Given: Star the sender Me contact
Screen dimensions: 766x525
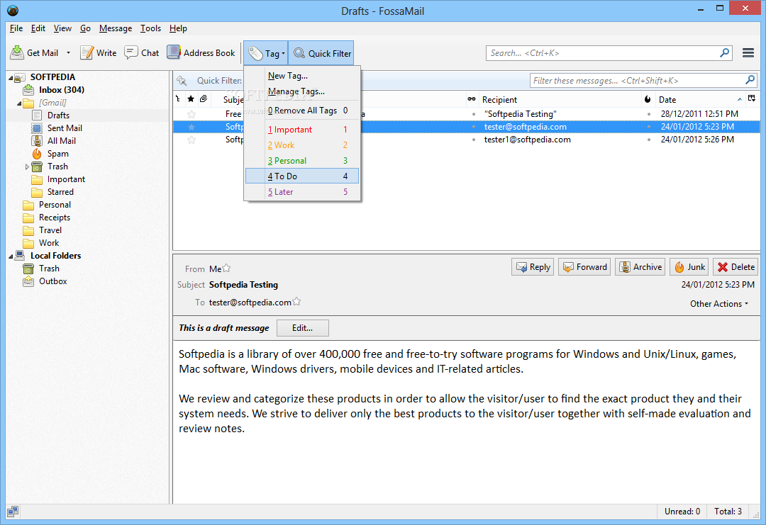Looking at the screenshot, I should [x=227, y=268].
